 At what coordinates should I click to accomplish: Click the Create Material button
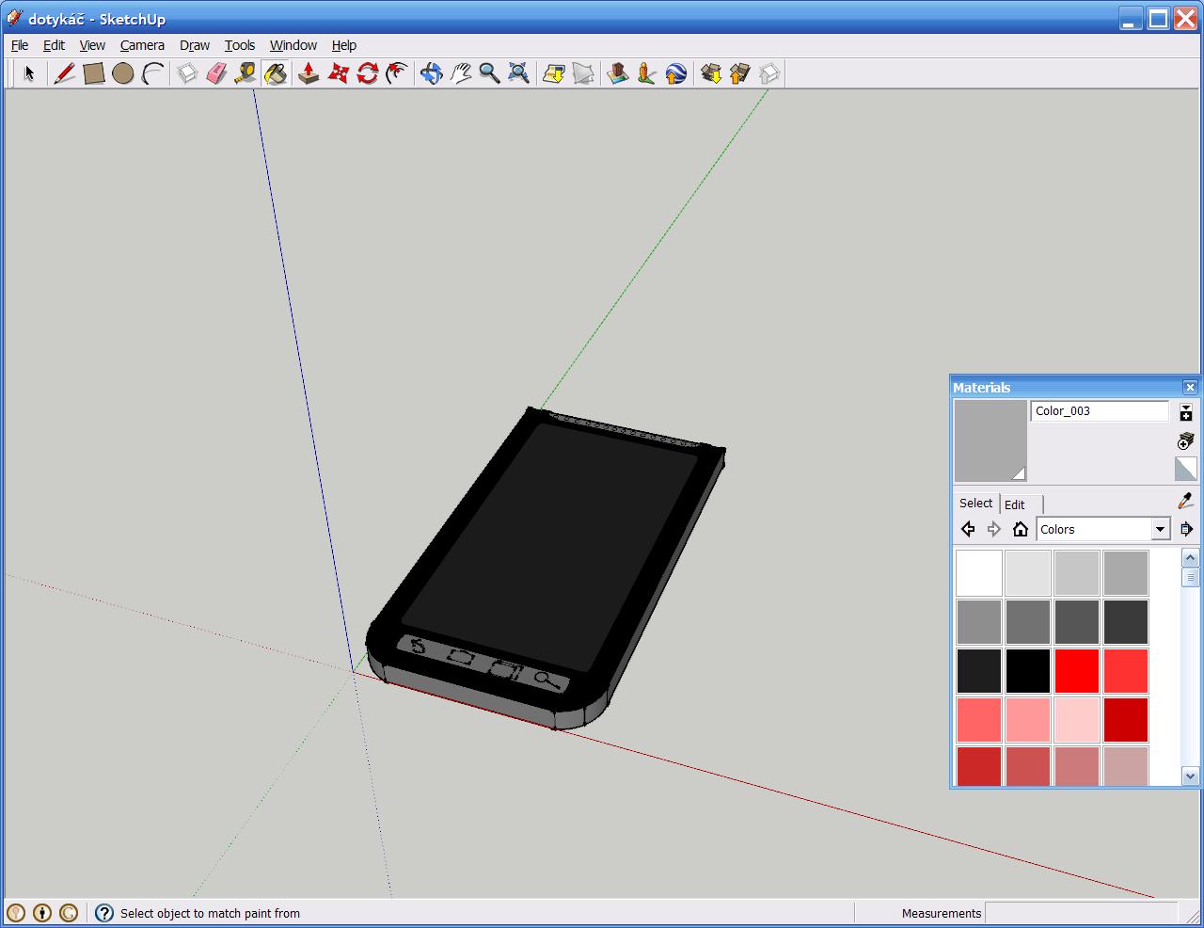click(x=1186, y=441)
